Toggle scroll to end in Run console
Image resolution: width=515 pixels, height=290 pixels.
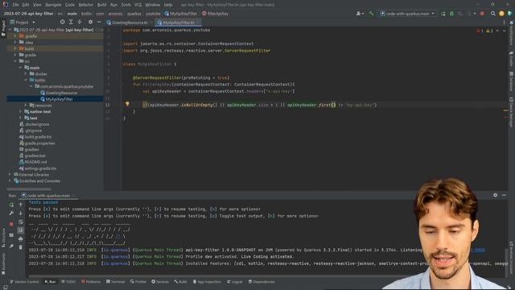21,230
